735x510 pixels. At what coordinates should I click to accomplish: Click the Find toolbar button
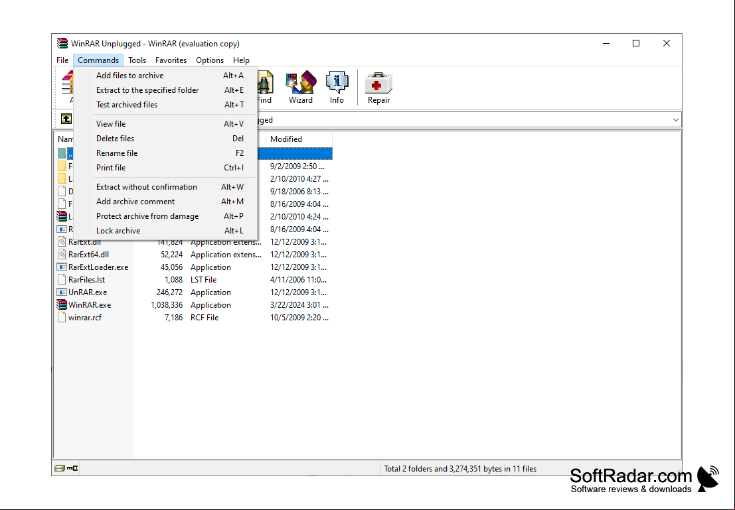click(x=264, y=87)
